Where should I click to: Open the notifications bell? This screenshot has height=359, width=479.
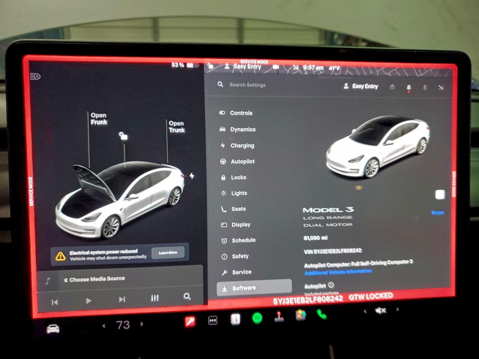tap(409, 87)
